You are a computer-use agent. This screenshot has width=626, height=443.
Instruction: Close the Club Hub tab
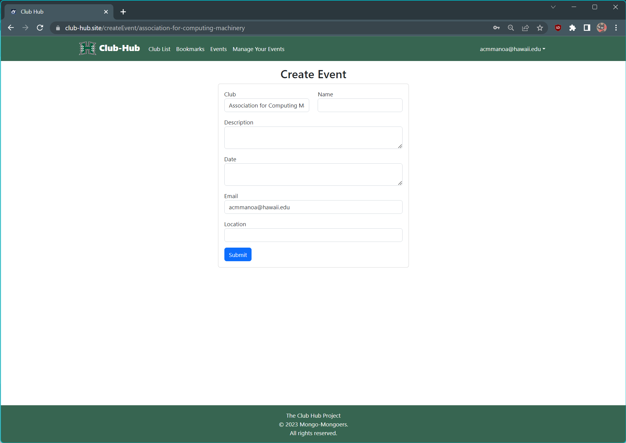tap(106, 12)
